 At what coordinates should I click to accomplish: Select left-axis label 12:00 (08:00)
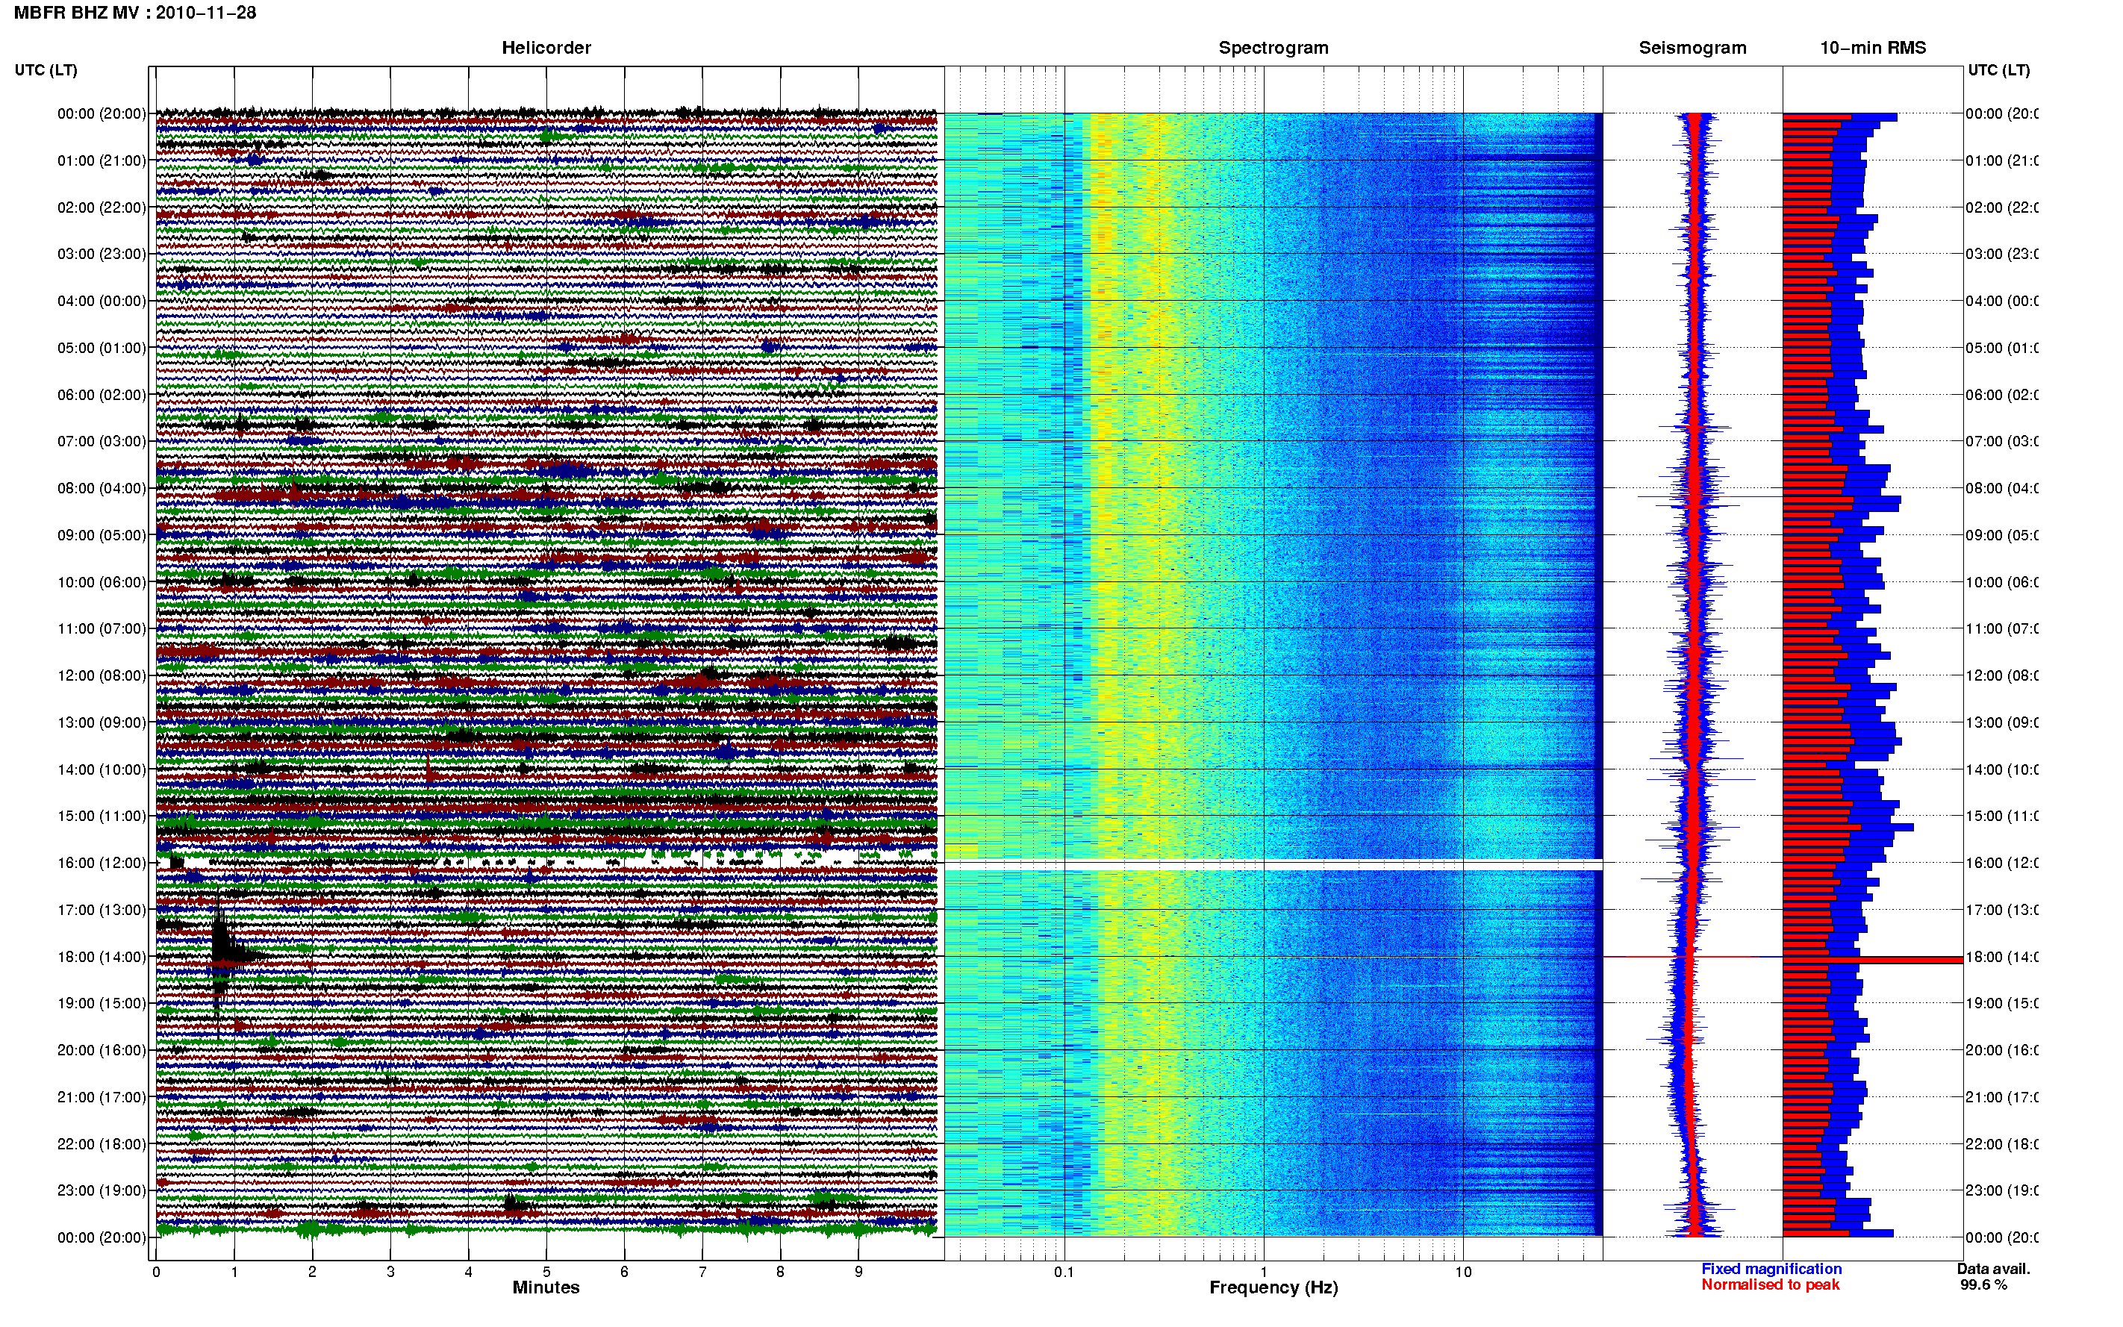(x=102, y=675)
